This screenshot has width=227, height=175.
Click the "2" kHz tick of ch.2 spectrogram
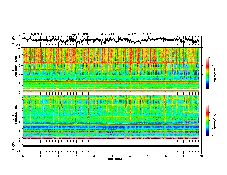click(20, 131)
